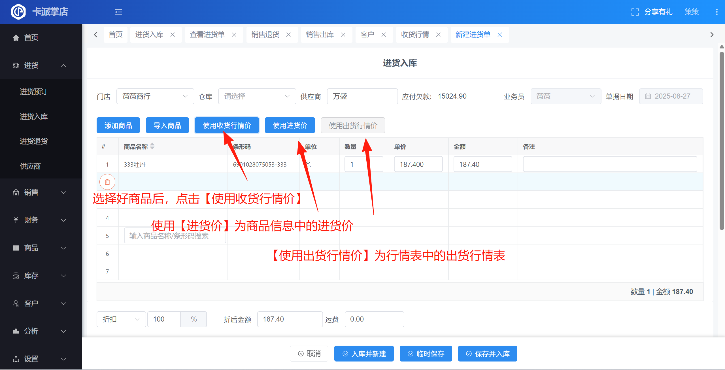Open the 折扣 type dropdown

(x=121, y=319)
